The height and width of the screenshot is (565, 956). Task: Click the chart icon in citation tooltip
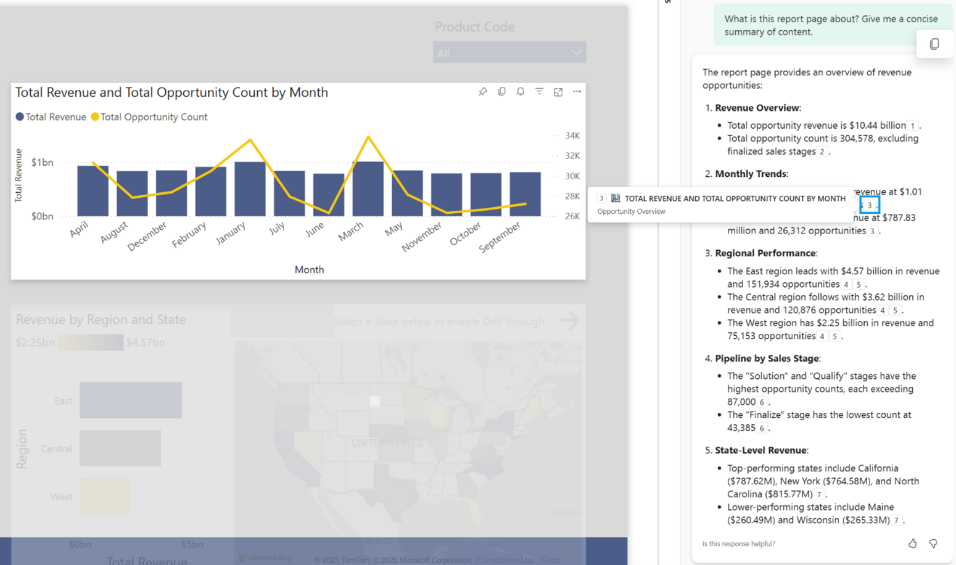click(616, 198)
